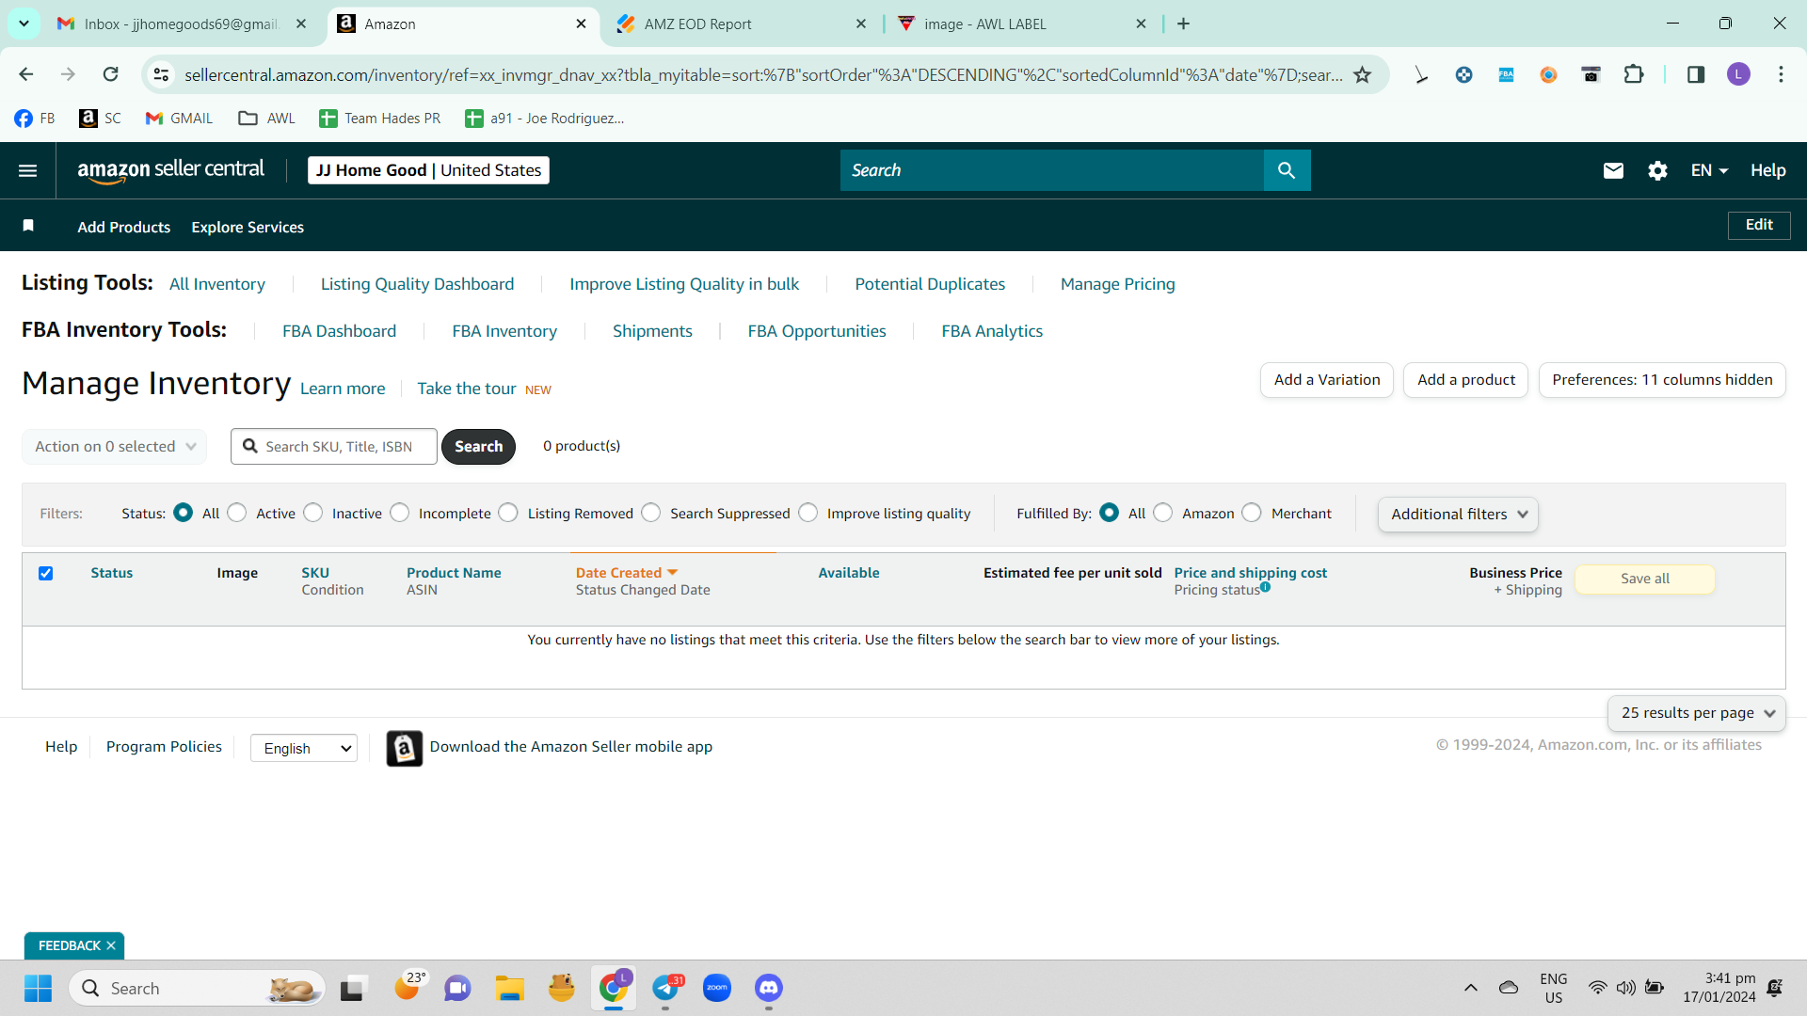
Task: Open the Windows Start menu
Action: (38, 988)
